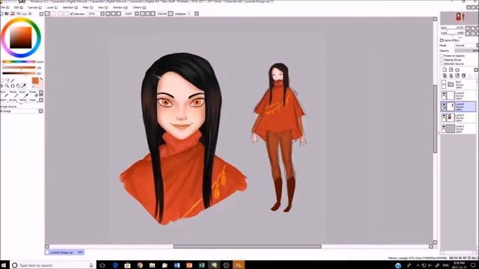Select Layer2 in the layer list
The image size is (479, 269).
point(459,129)
